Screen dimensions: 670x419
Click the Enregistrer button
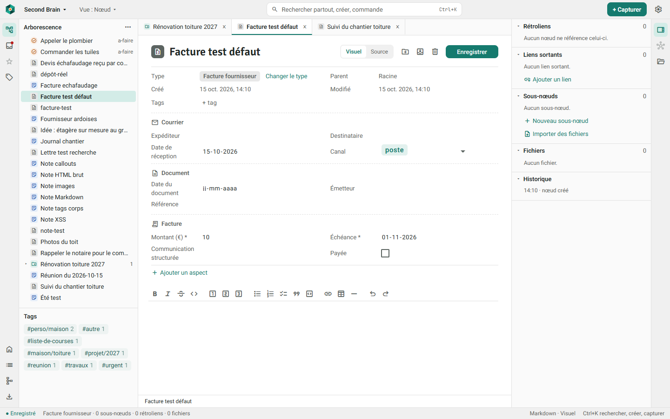(472, 52)
